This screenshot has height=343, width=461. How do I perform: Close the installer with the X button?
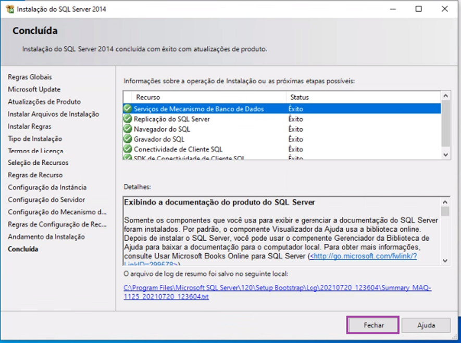click(444, 9)
